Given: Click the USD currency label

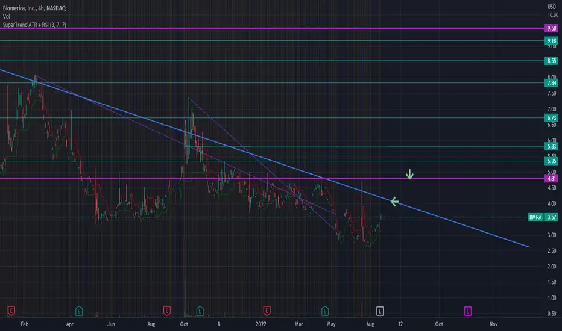Looking at the screenshot, I should click(x=551, y=7).
